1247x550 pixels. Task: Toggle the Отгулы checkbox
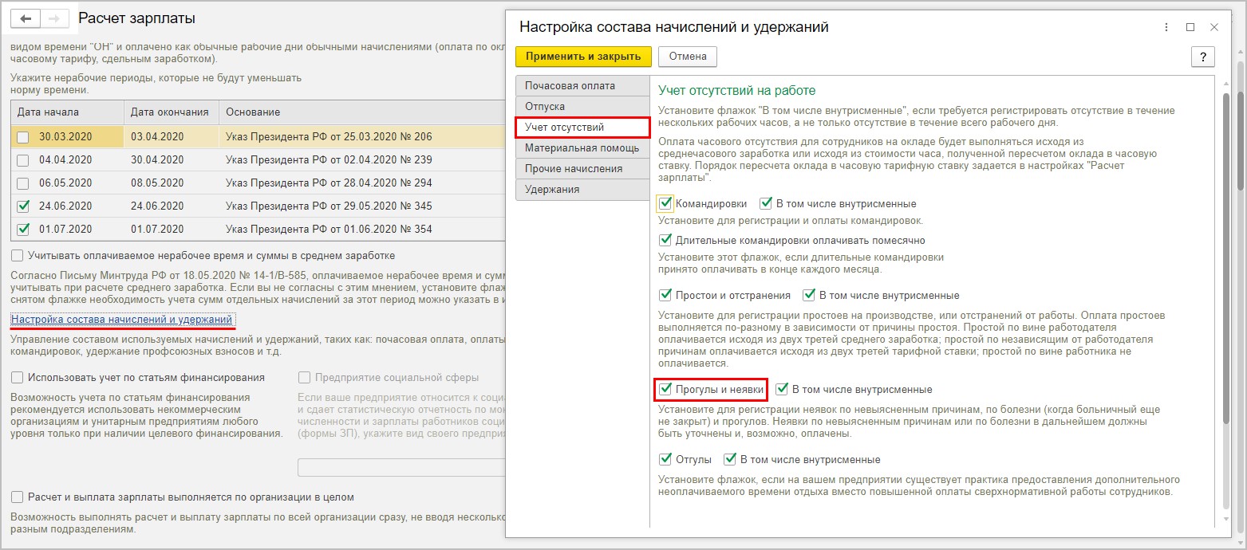tap(666, 459)
